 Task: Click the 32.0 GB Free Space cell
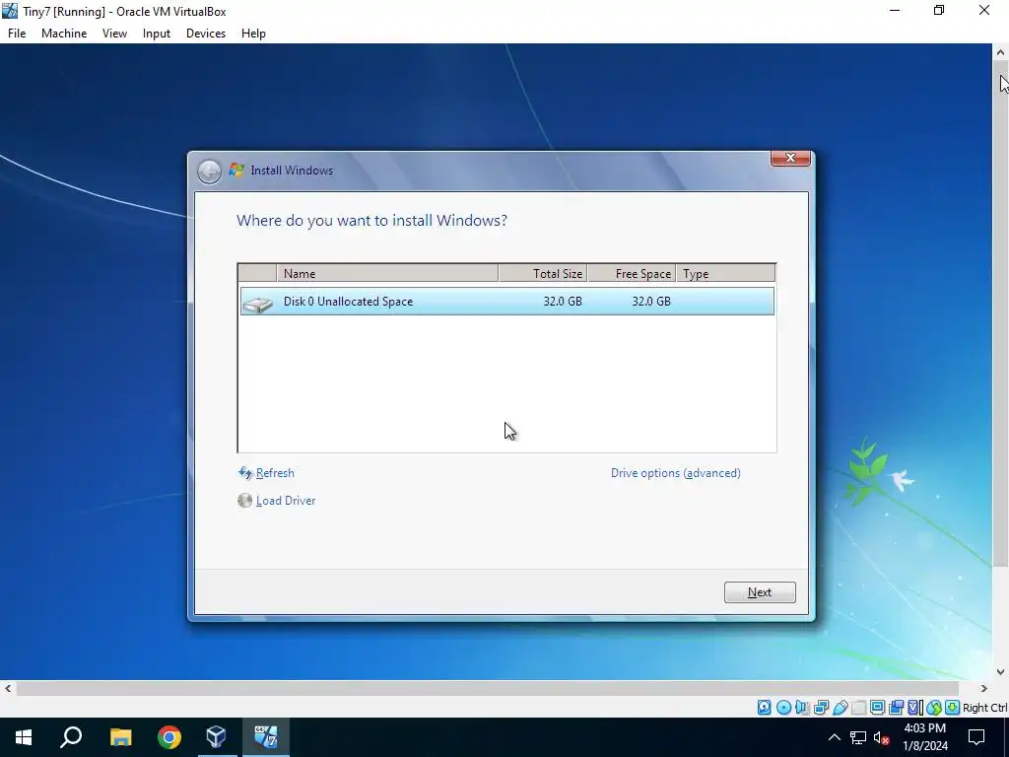(651, 302)
